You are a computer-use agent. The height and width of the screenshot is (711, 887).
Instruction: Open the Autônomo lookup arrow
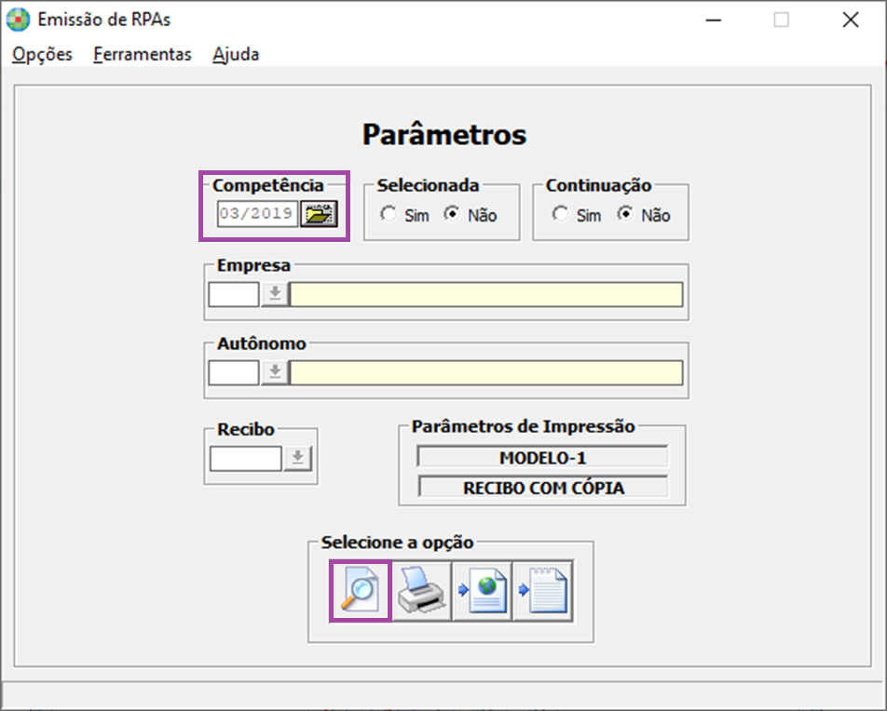tap(275, 372)
